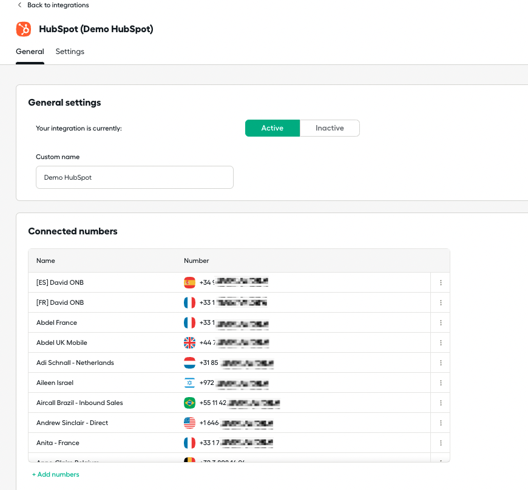Open options menu for Abdel France

(441, 322)
